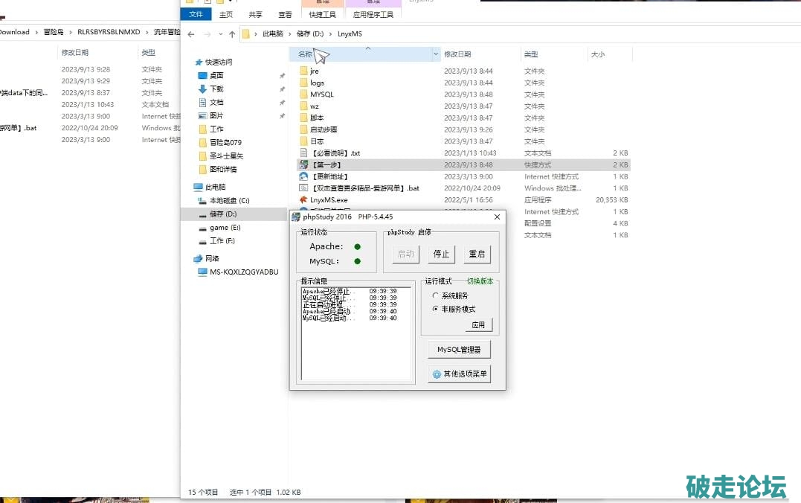This screenshot has width=801, height=503.
Task: Click the LnyxMS.exe application icon
Action: pyautogui.click(x=303, y=200)
